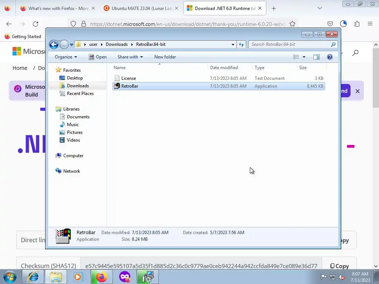Screen dimensions: 379x284
Task: Click the change view icon
Action: tap(296, 57)
